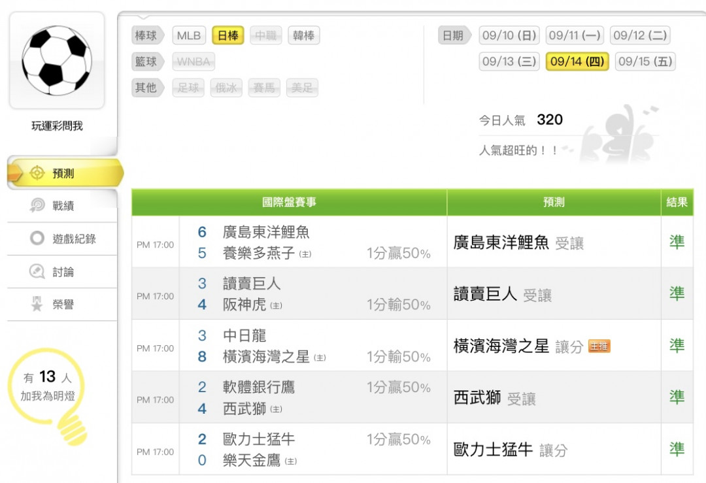Click the 日期 label
Viewport: 706px width, 483px height.
tap(454, 35)
